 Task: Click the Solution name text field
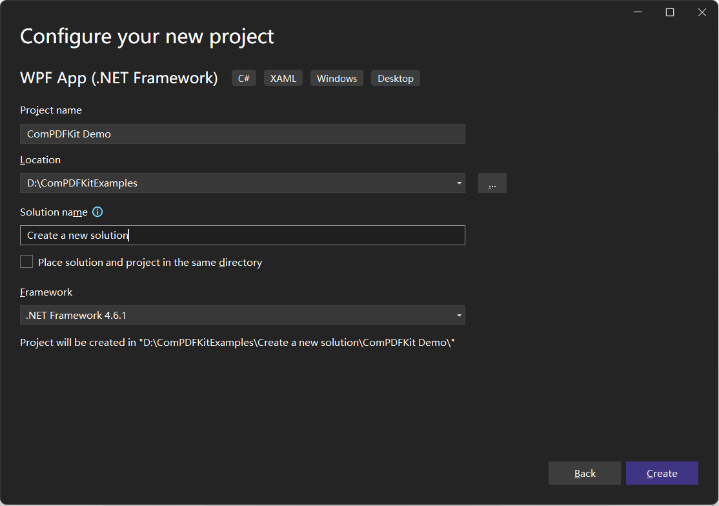click(x=243, y=235)
